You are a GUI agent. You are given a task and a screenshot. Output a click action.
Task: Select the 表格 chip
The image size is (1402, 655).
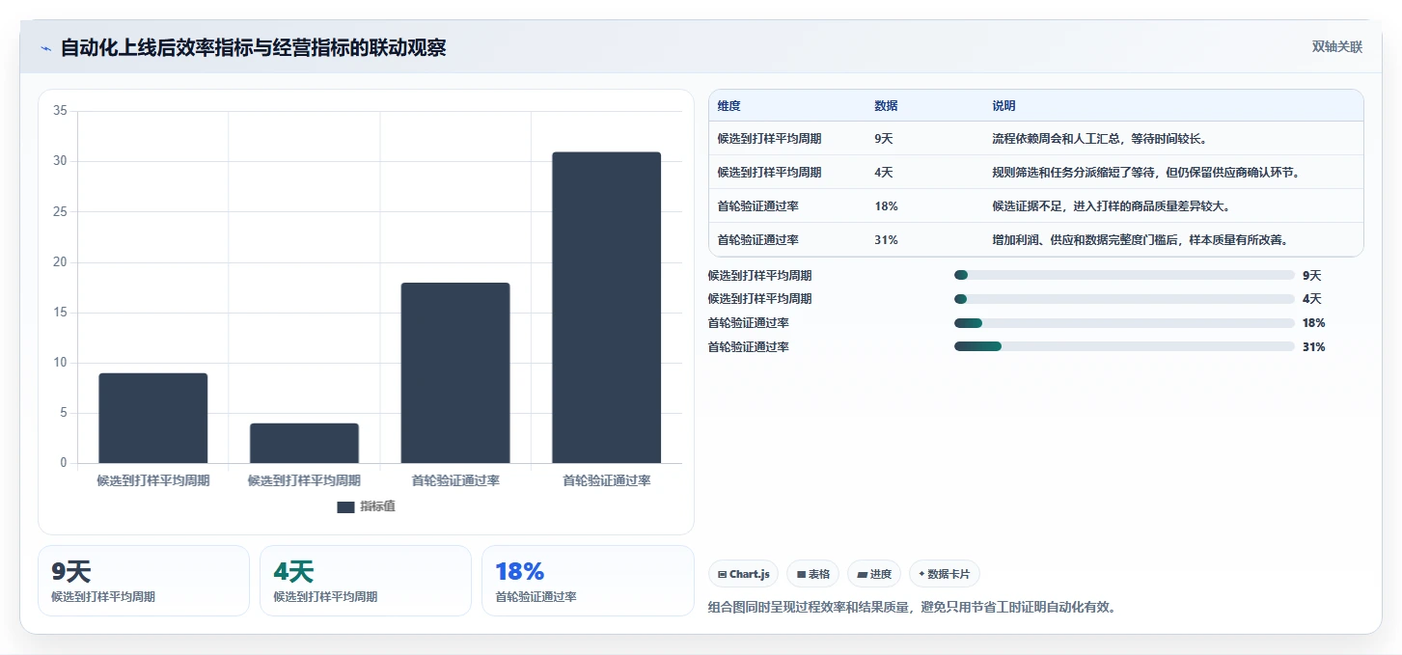pos(813,574)
